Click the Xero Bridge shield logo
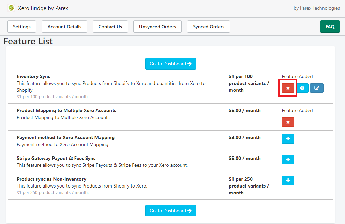The width and height of the screenshot is (345, 224). click(11, 8)
